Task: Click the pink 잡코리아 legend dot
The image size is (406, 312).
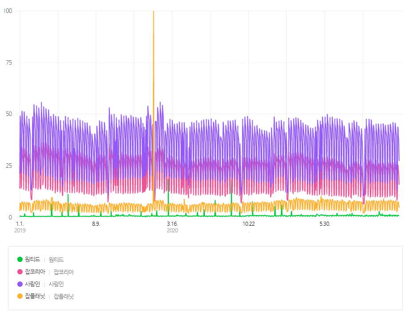Action: click(20, 272)
